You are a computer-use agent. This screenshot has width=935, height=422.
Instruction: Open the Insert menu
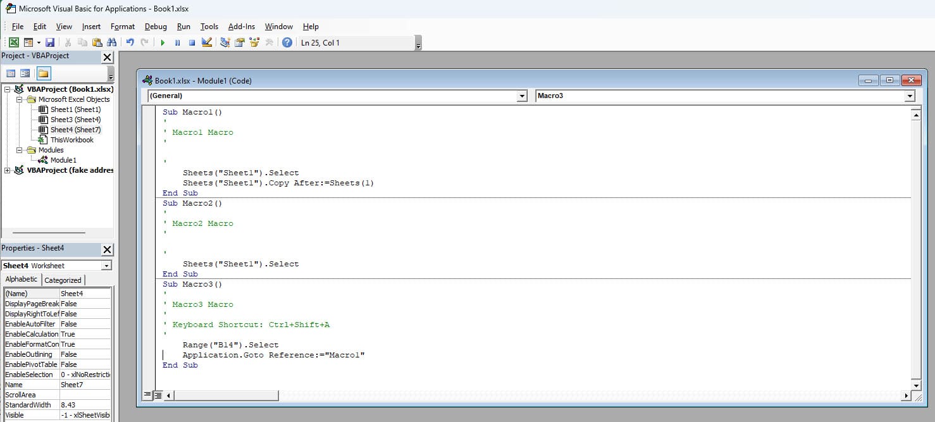coord(91,27)
